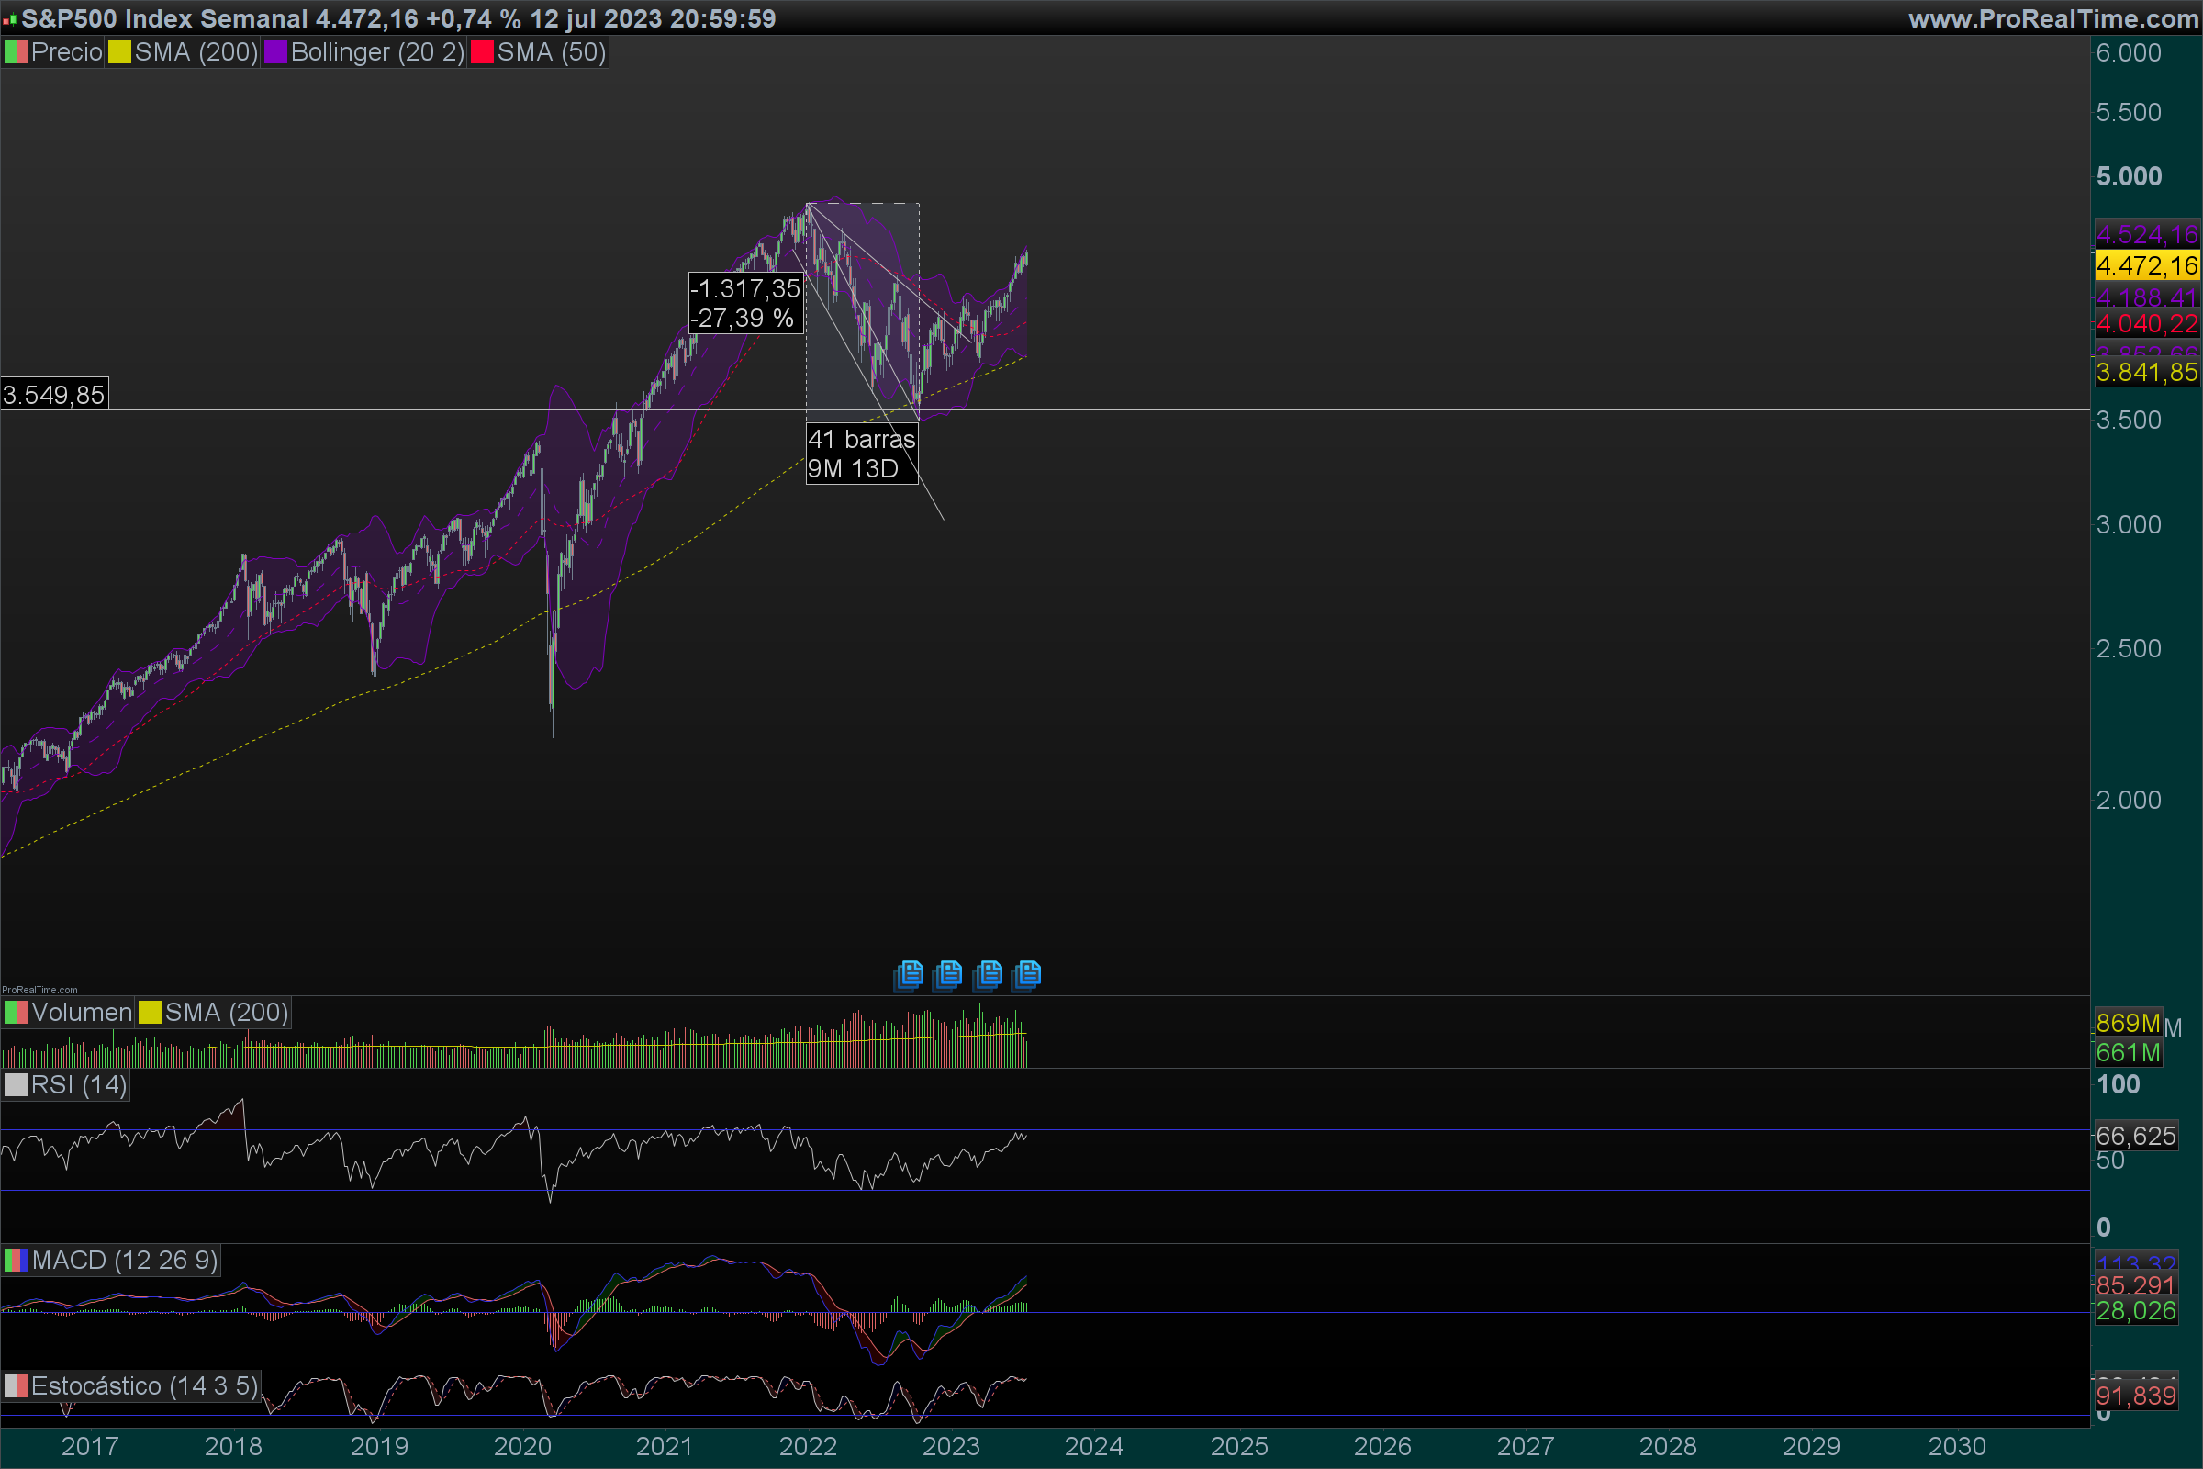The height and width of the screenshot is (1469, 2203).
Task: Click the MACD multicolor legend icon
Action: (16, 1260)
